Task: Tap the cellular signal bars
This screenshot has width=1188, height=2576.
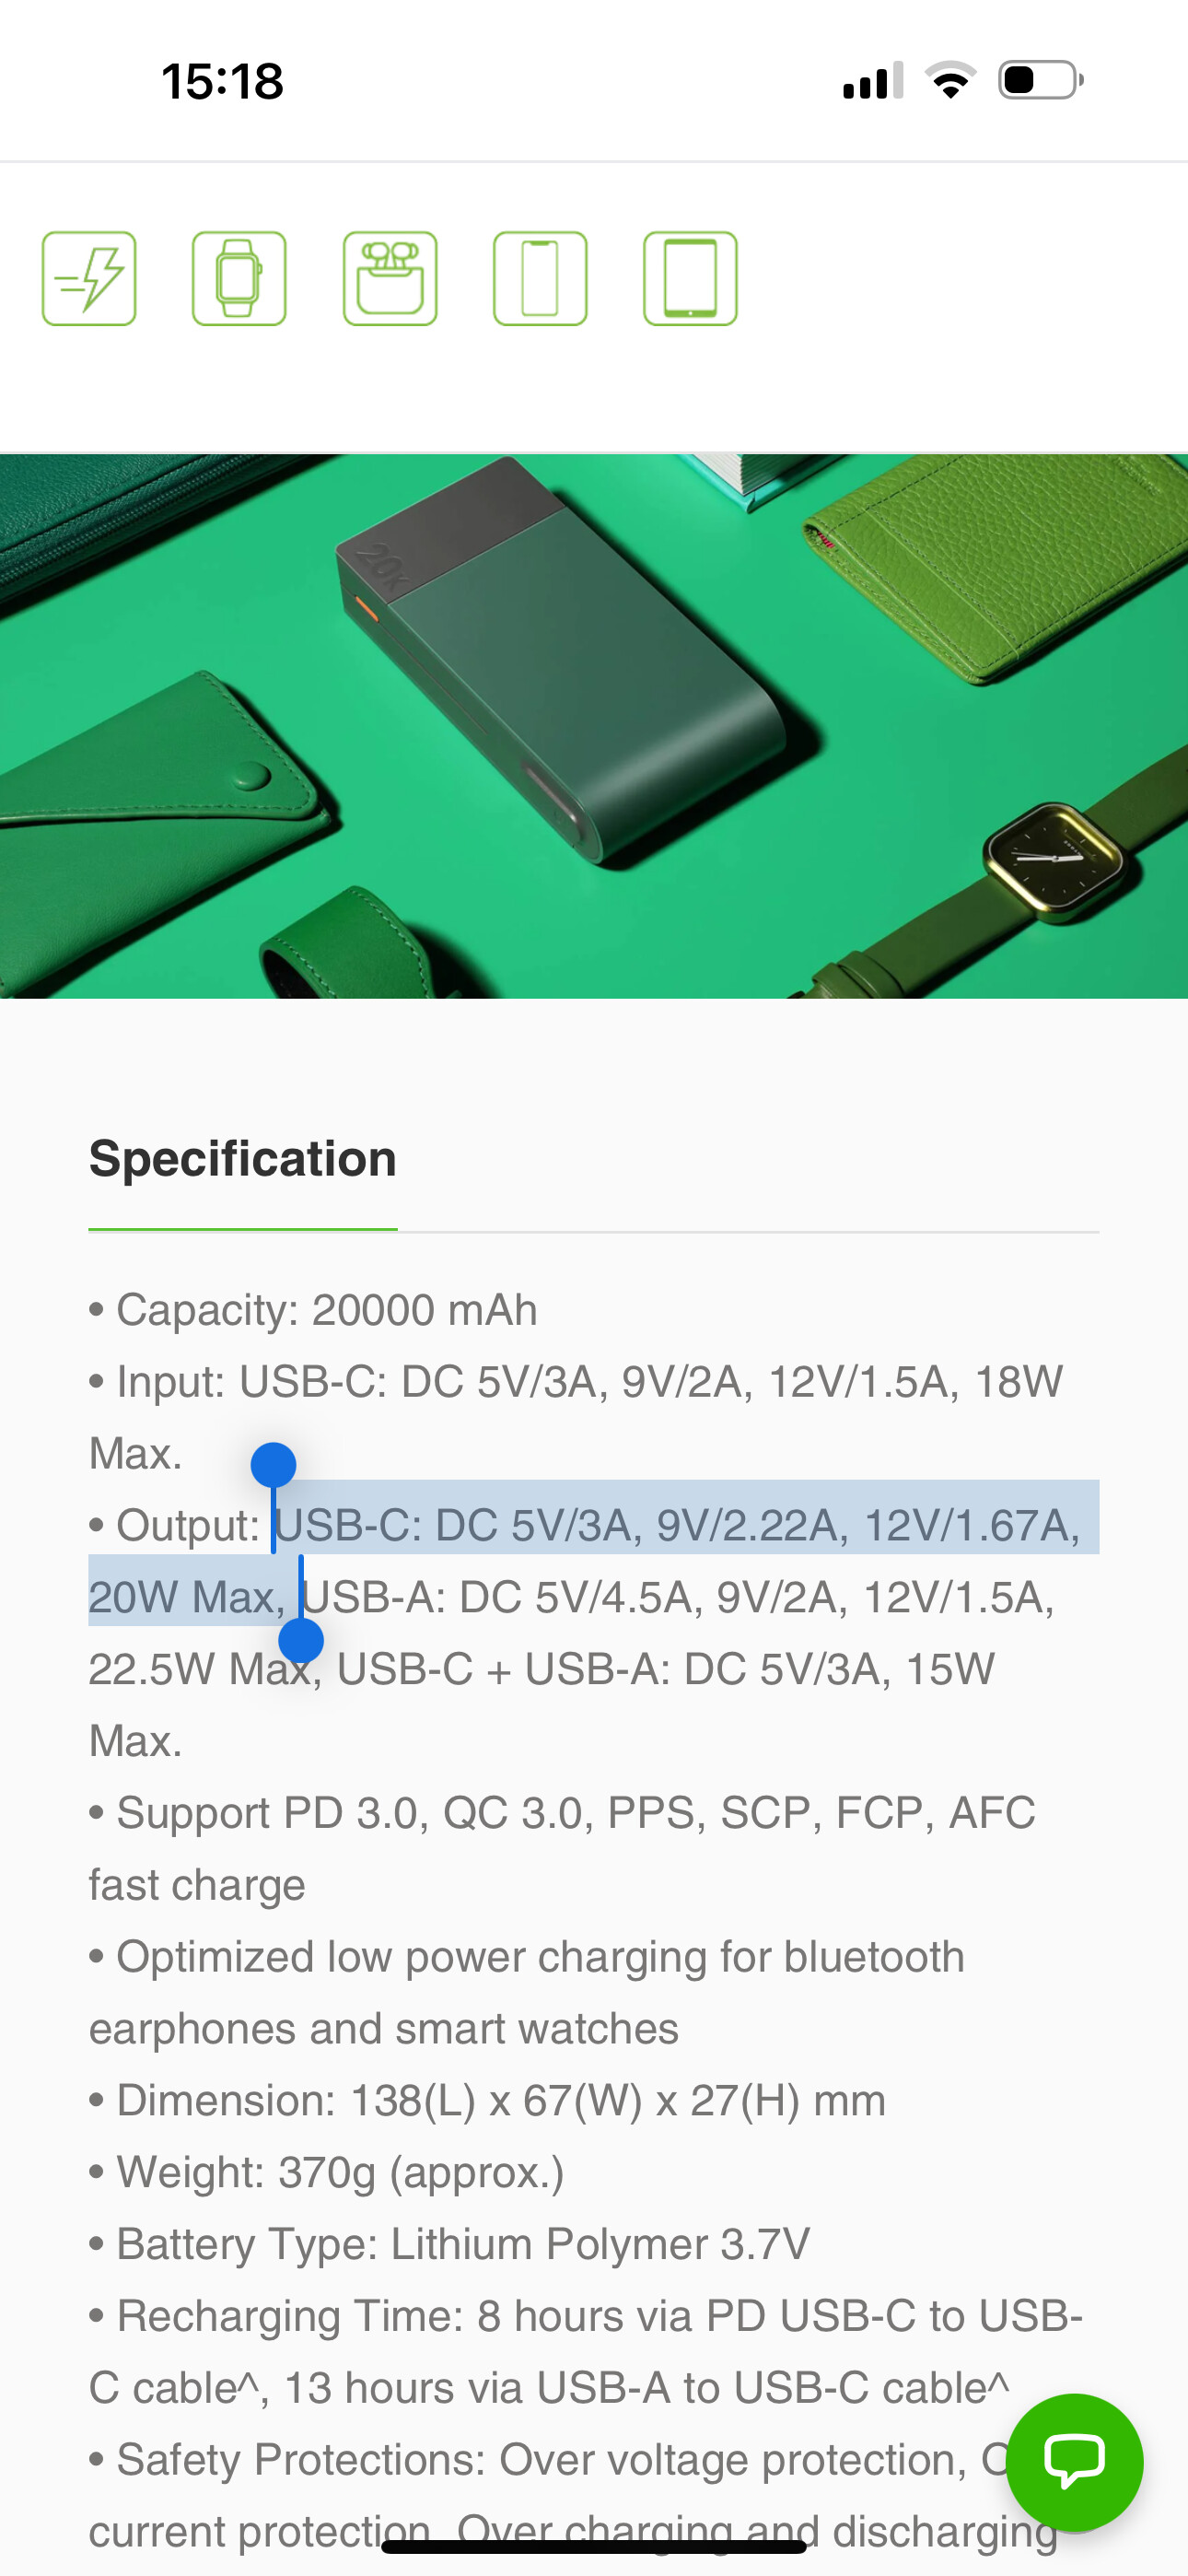Action: (x=873, y=80)
